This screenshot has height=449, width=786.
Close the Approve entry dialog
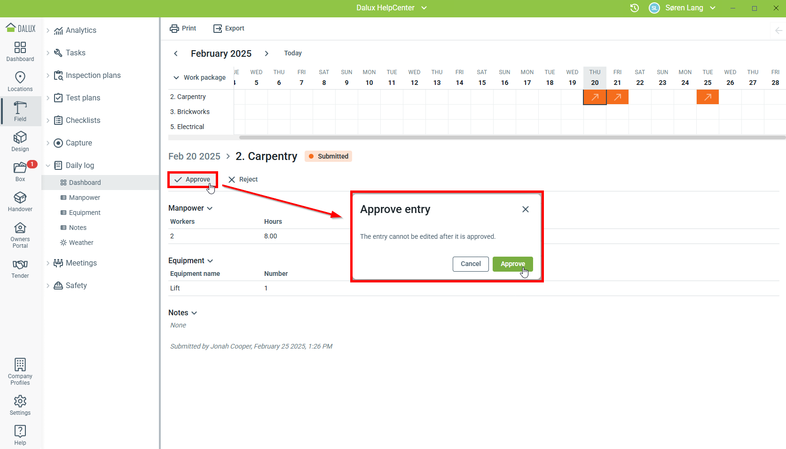click(x=526, y=209)
